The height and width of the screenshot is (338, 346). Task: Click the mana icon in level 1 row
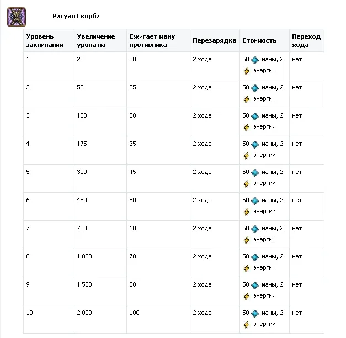tap(255, 60)
